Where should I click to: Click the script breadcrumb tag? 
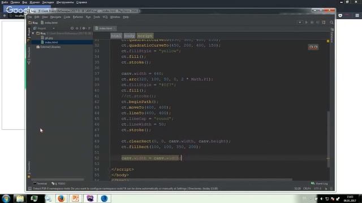tap(145, 36)
